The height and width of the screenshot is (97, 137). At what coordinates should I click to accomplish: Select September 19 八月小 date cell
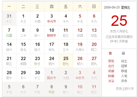click(80, 47)
